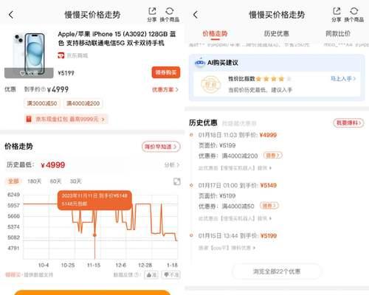Select the 全部 time range tab
Screen dimensions: 369x295
click(13, 181)
